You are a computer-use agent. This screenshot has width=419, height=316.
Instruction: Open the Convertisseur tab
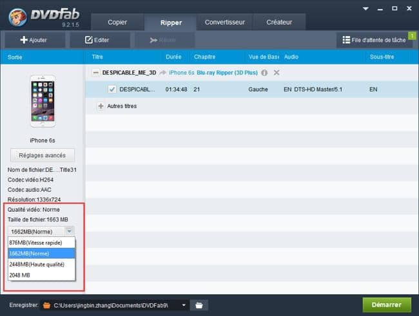(x=225, y=22)
